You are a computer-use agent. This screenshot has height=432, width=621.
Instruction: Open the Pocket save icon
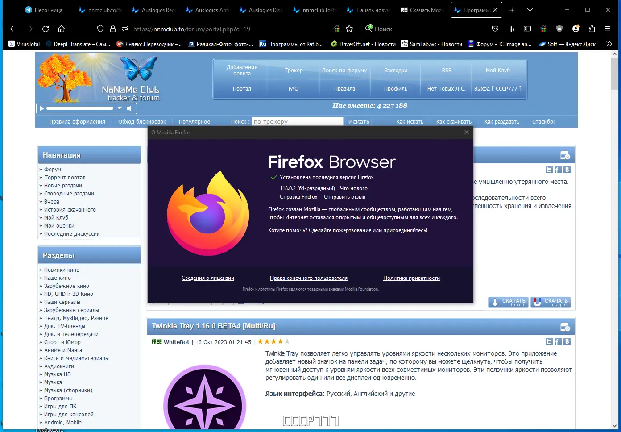495,29
